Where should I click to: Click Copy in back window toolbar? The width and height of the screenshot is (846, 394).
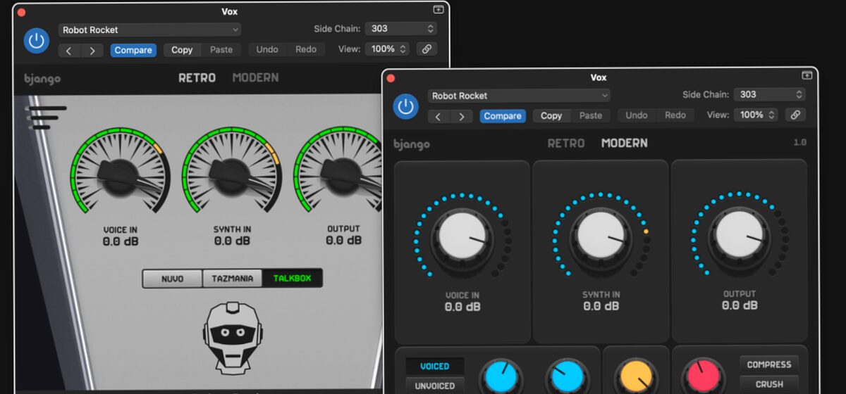point(182,50)
